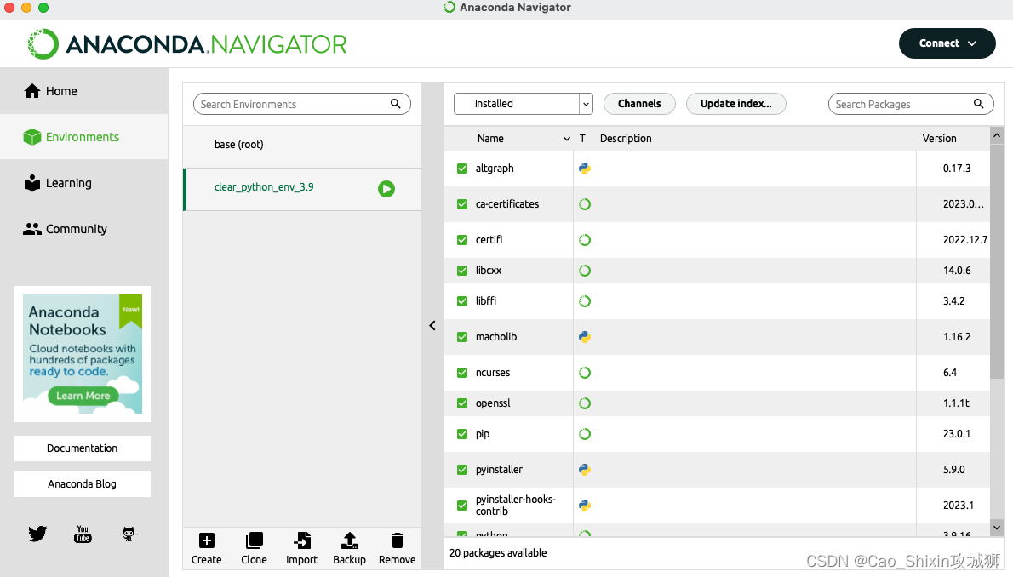Toggle the macholib package checkbox
The image size is (1013, 577).
[462, 337]
